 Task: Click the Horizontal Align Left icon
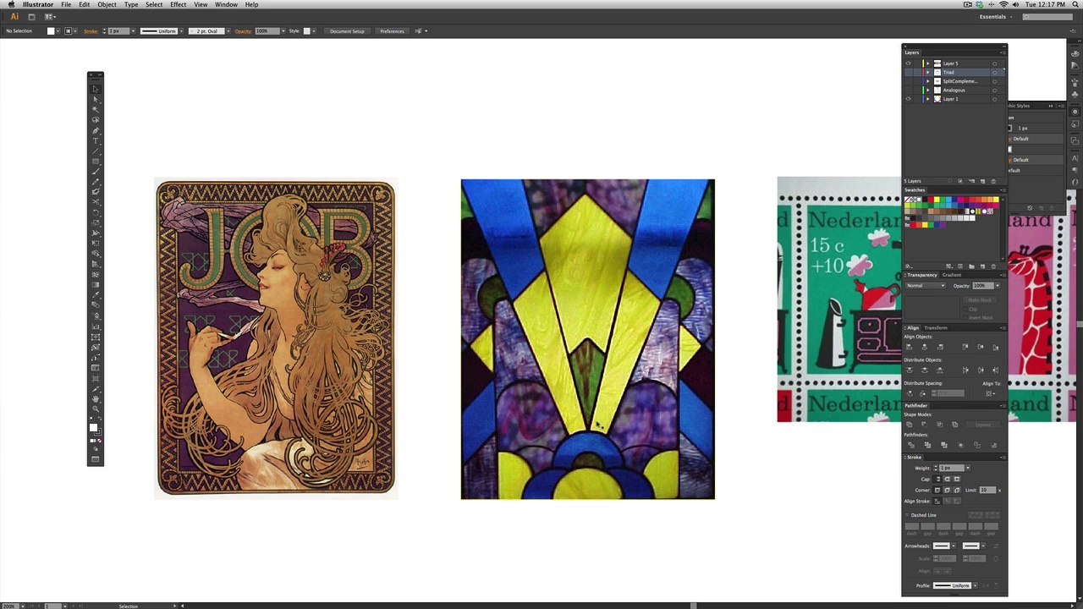coord(910,347)
